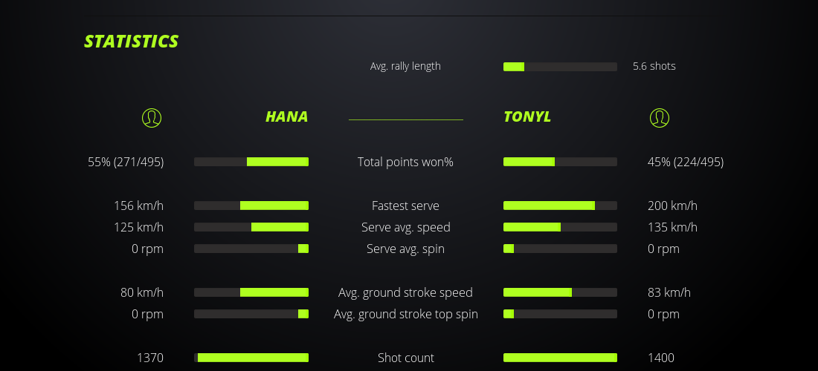Click Tonyl's 200 km/h fastest serve value
This screenshot has height=371, width=818.
tap(672, 206)
